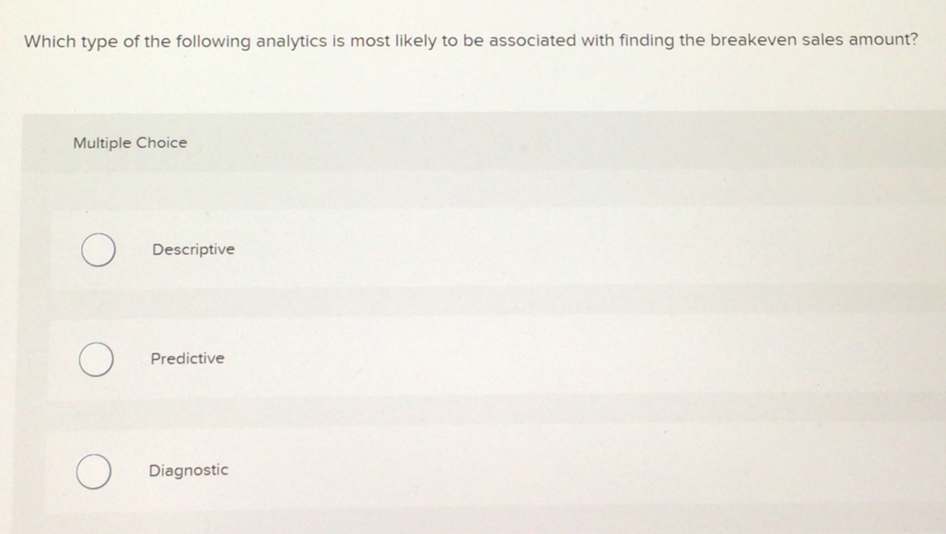Click the Diagnostic option label
Image resolution: width=946 pixels, height=534 pixels.
pyautogui.click(x=188, y=469)
